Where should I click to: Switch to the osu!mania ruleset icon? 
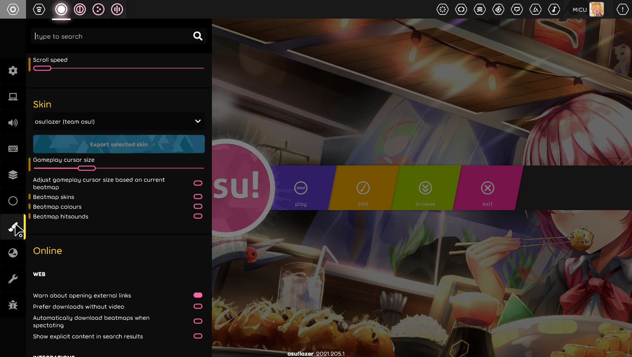tap(117, 9)
